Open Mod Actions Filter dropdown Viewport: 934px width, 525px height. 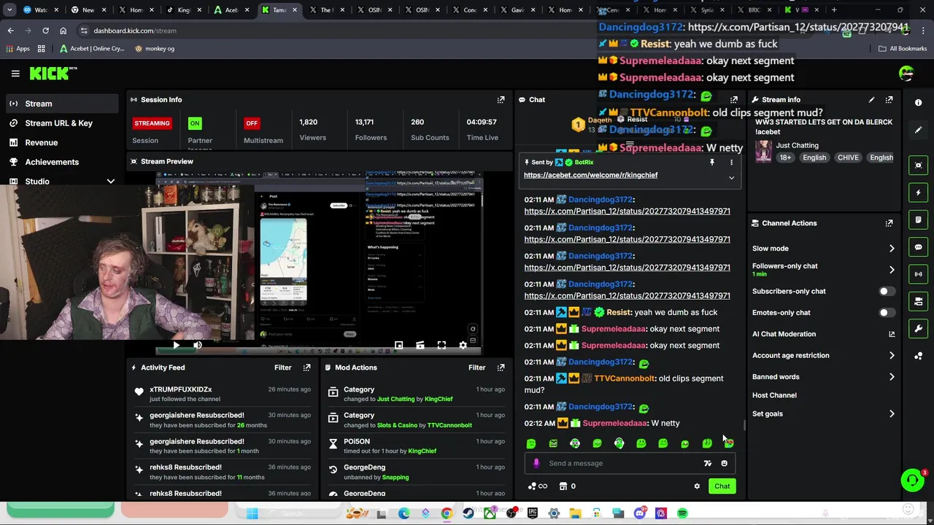[476, 367]
